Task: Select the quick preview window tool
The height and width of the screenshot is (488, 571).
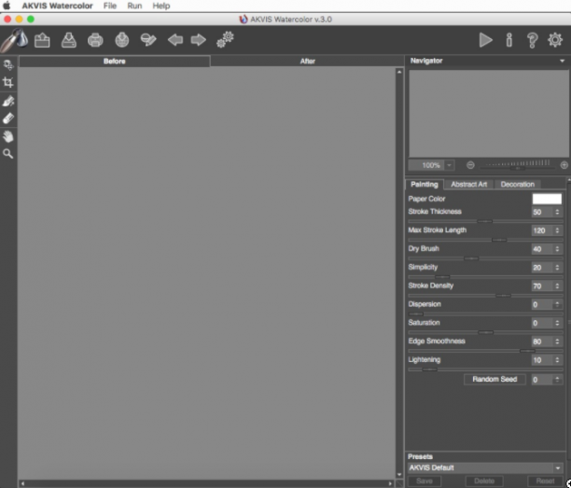Action: click(x=8, y=65)
